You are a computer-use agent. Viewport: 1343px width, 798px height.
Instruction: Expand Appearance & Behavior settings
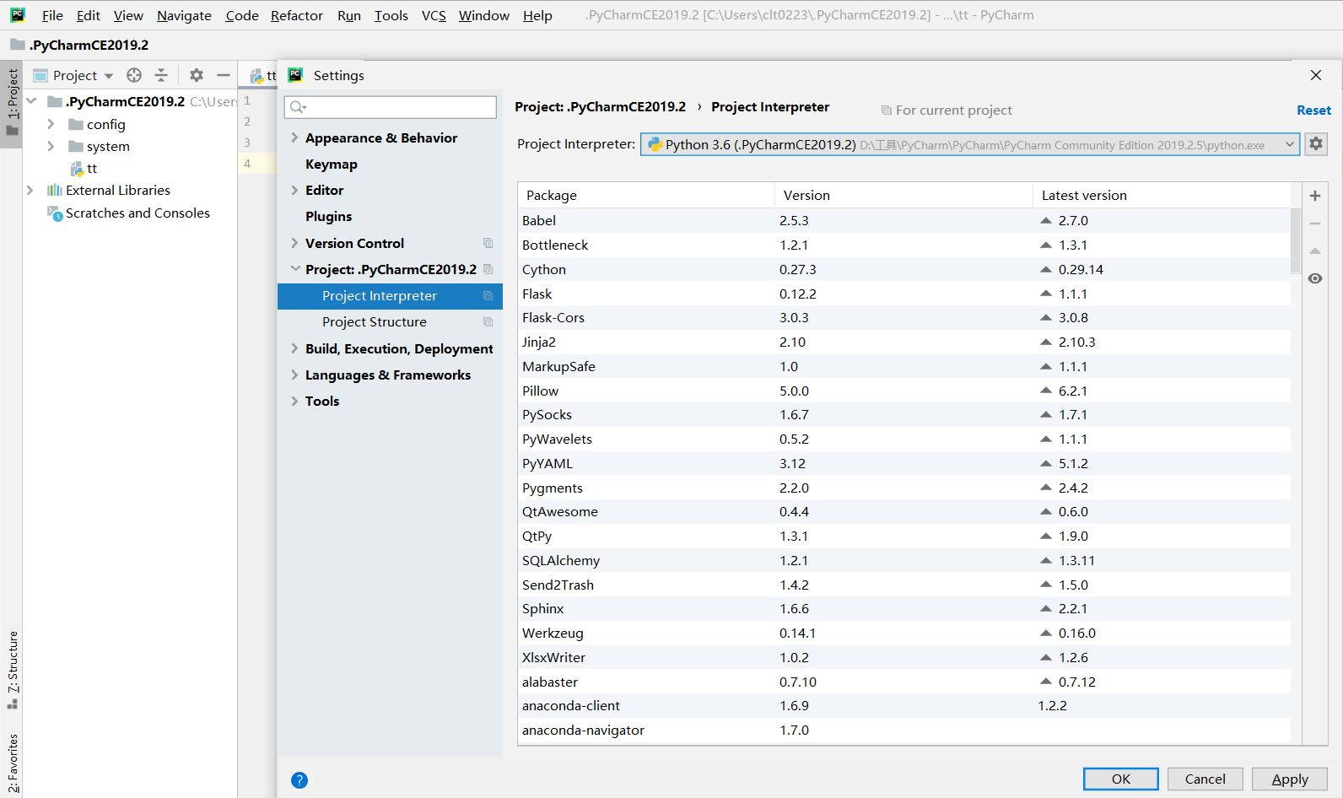click(294, 137)
